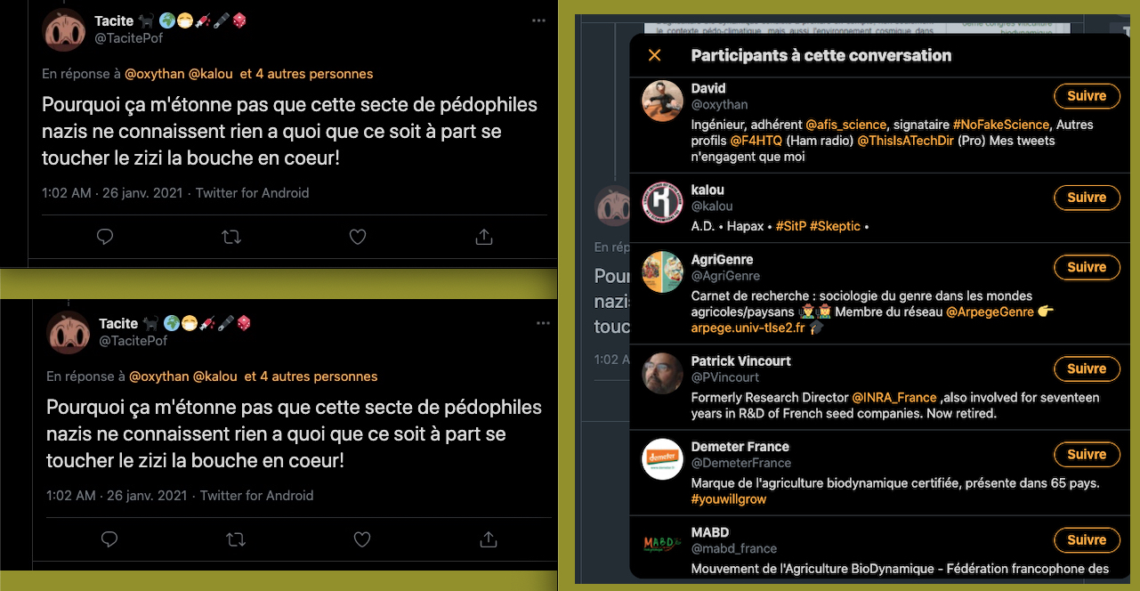Retweet the bottom Tacite tweet

click(235, 539)
